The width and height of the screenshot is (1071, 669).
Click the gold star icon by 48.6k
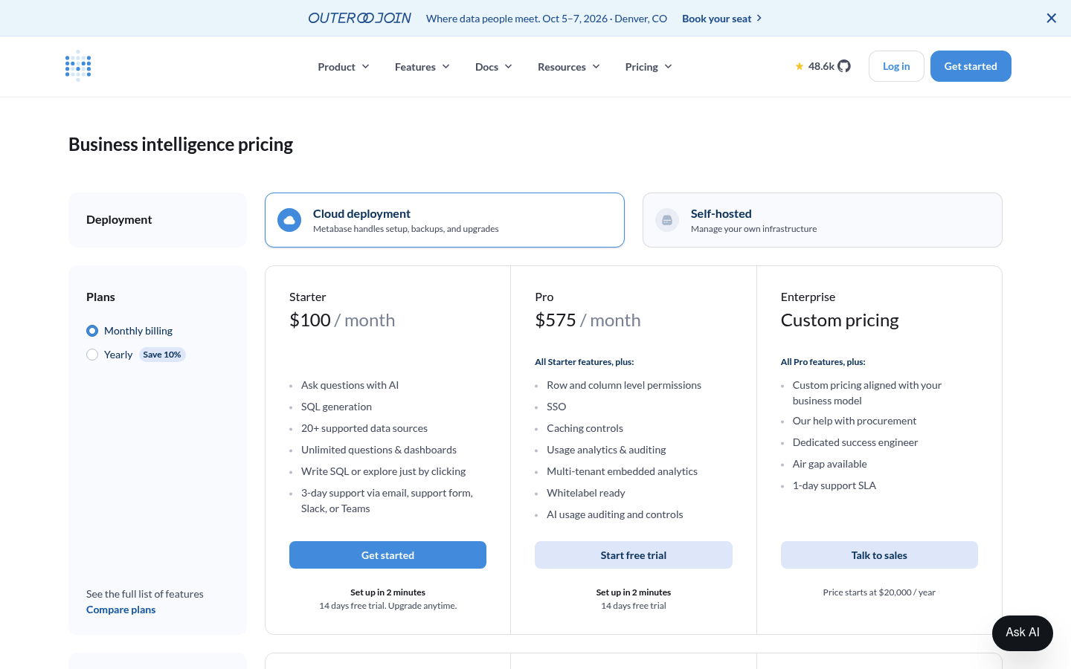[x=800, y=66]
